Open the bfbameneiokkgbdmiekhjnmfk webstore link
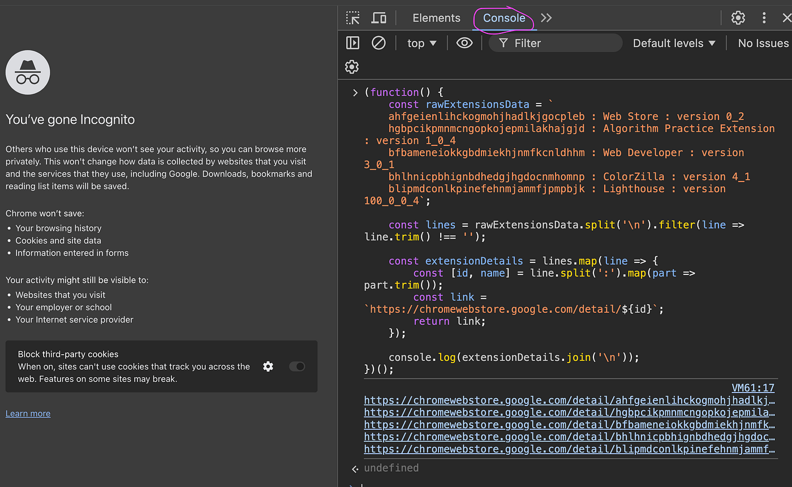Viewport: 792px width, 487px height. click(570, 425)
